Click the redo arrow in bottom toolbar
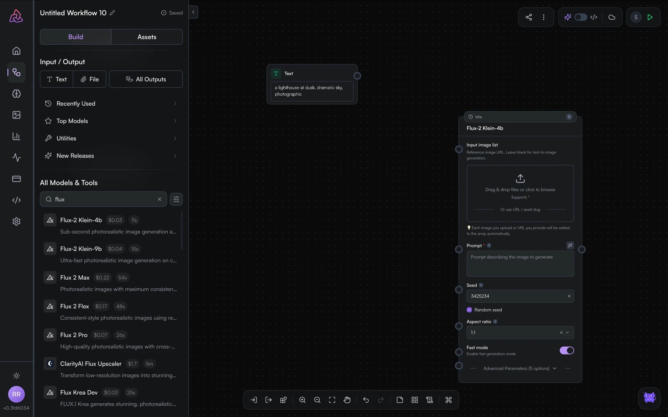The image size is (668, 417). tap(381, 400)
